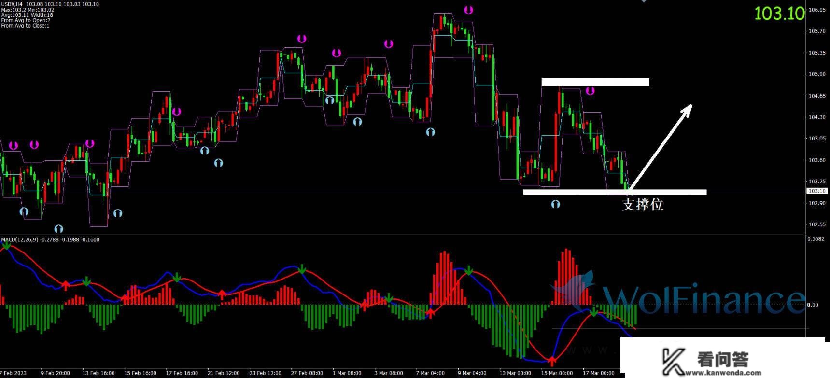Click the 103.25 price axis label
The image size is (830, 378).
point(816,182)
